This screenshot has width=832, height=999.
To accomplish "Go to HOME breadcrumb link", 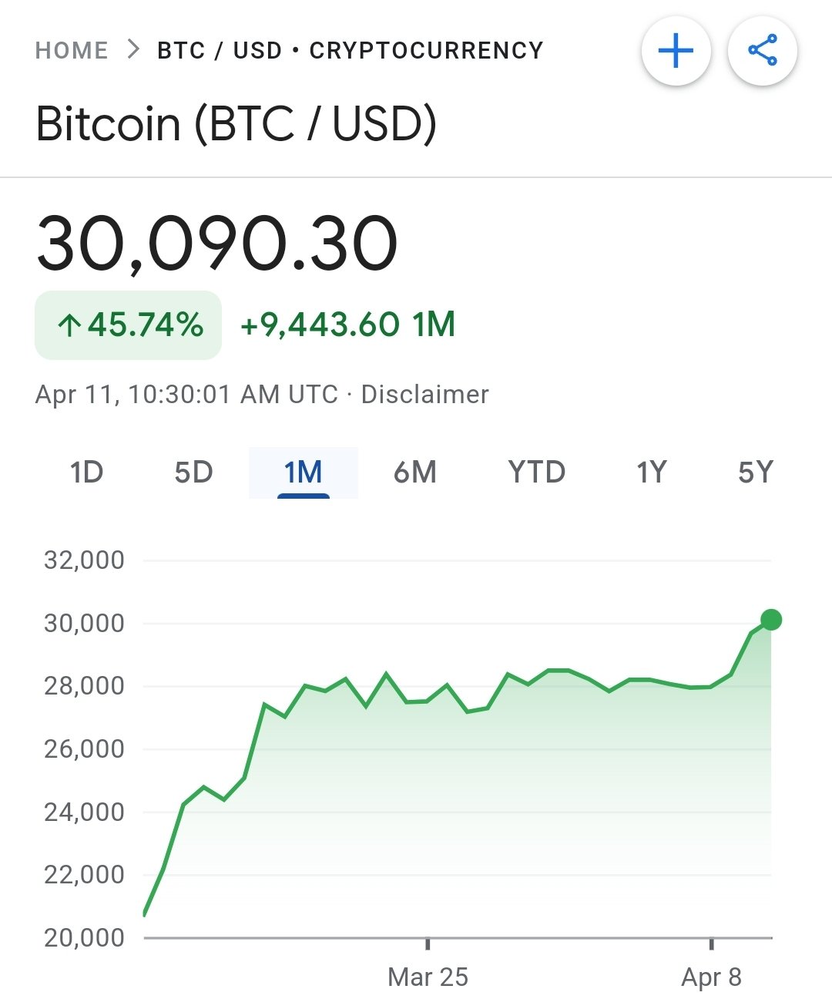I will [x=72, y=51].
